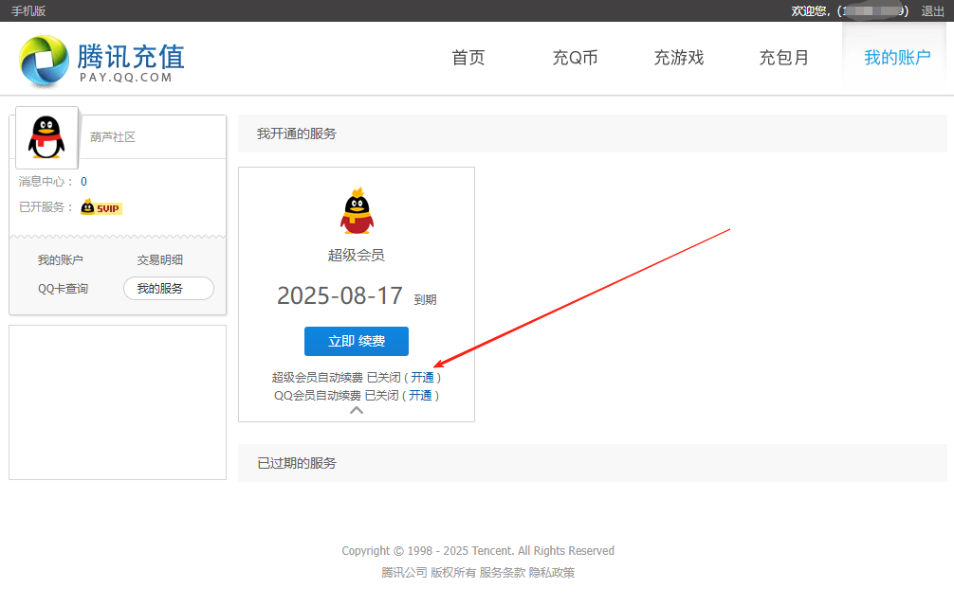Click the 腾讯公司 footer link

[404, 573]
